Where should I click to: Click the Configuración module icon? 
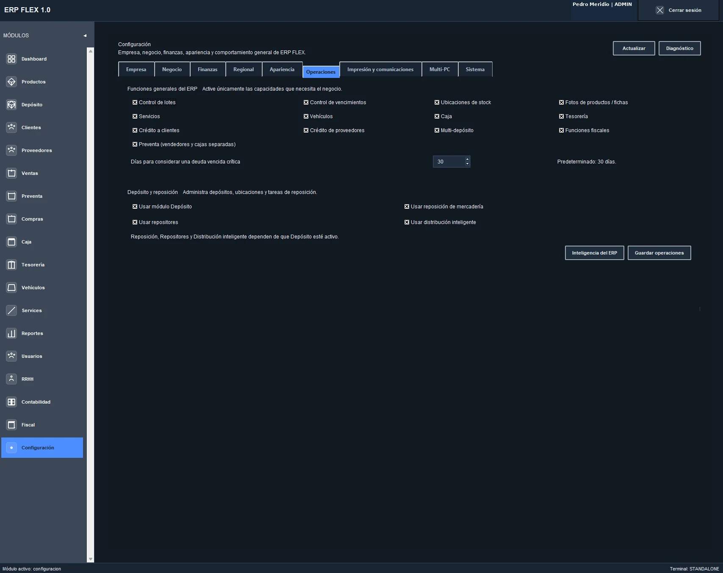(11, 448)
